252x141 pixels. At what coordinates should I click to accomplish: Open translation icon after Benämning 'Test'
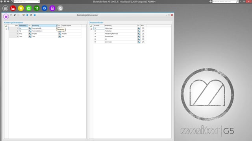[x=59, y=36]
